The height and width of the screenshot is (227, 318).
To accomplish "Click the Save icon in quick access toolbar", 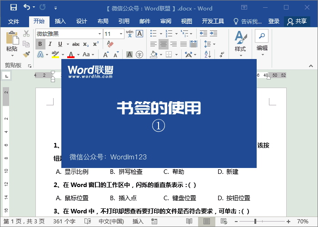I will [14, 8].
